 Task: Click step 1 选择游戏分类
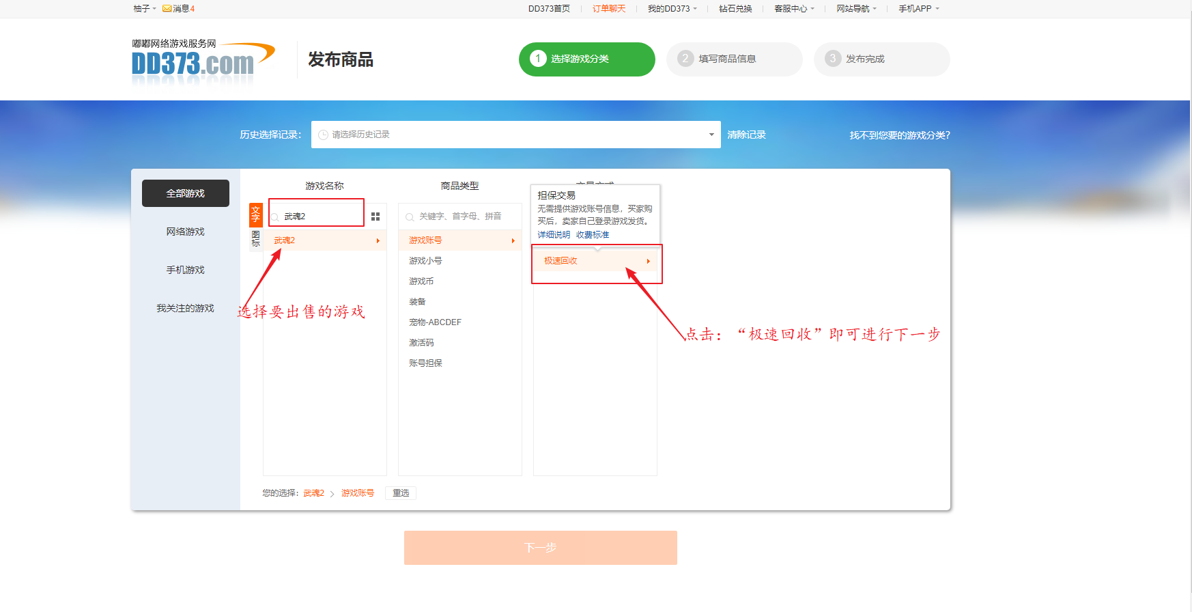pos(587,59)
